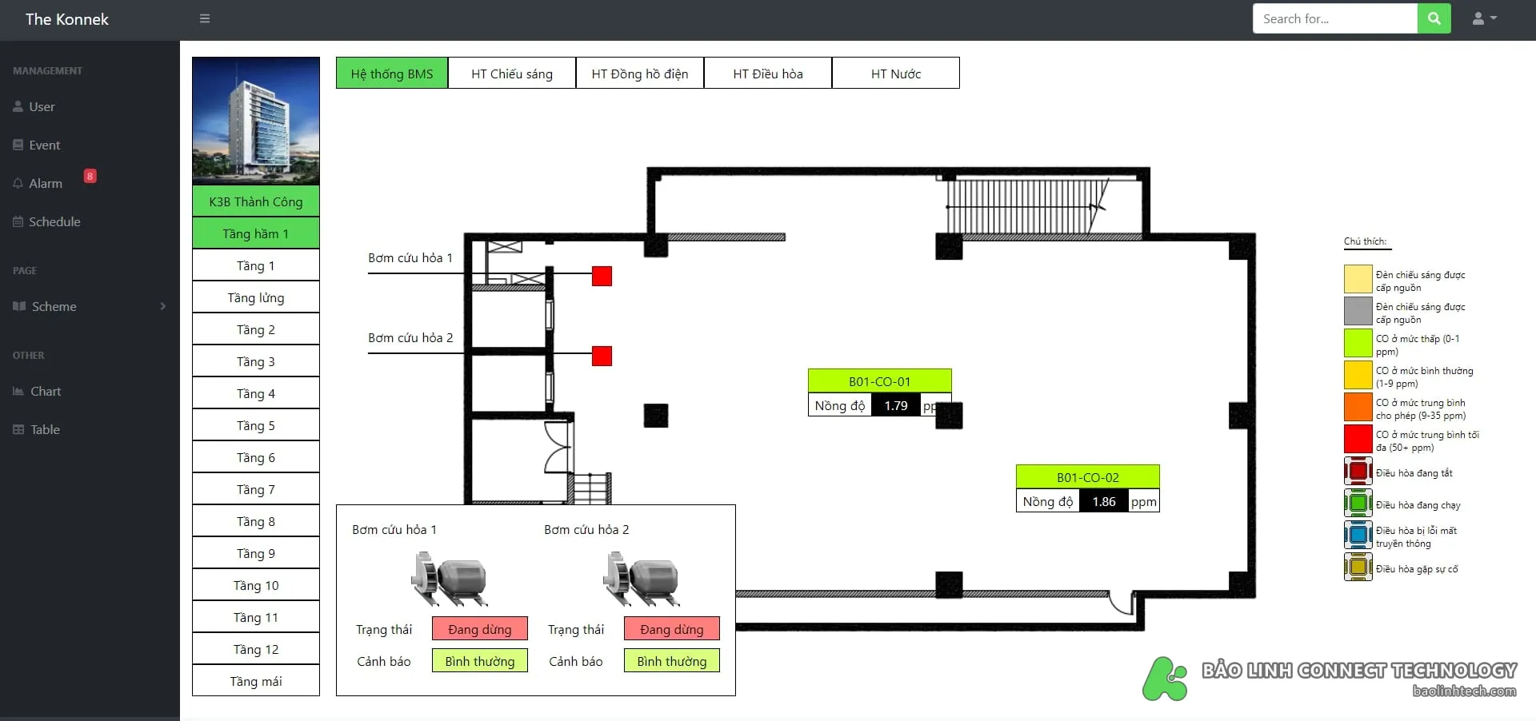The height and width of the screenshot is (721, 1536).
Task: Click the Scheme columns icon
Action: point(19,306)
